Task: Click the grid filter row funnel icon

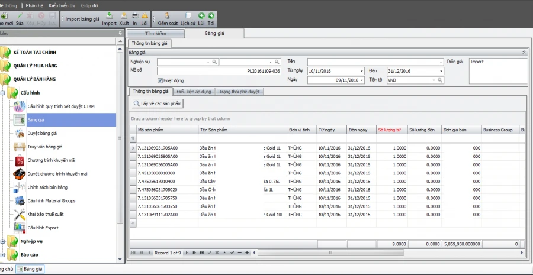Action: (x=133, y=138)
